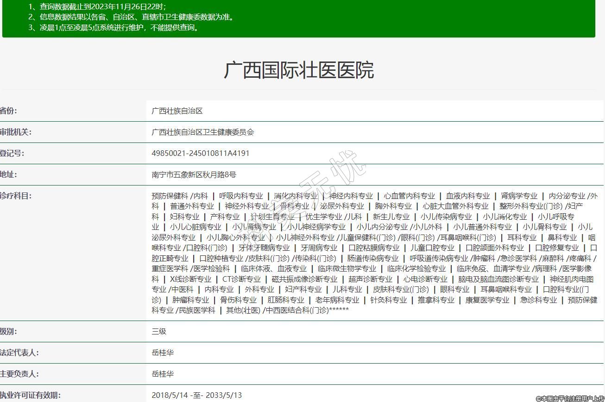
Task: Click the 本图由平台注册用户上传 watermark text
Action: [570, 398]
